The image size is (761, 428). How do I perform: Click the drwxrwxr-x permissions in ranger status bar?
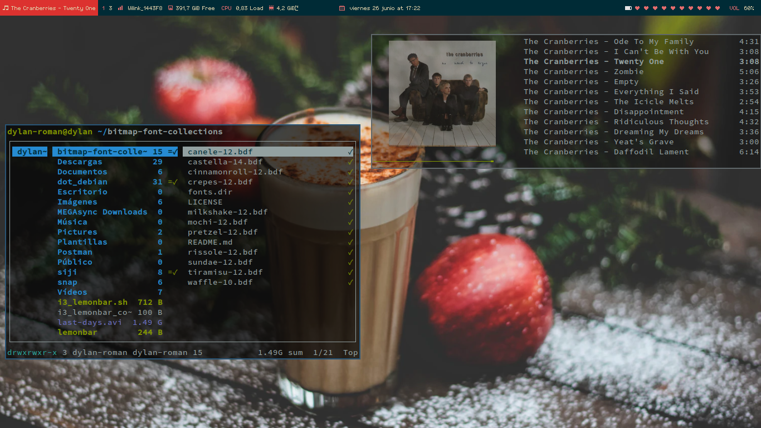(x=32, y=352)
